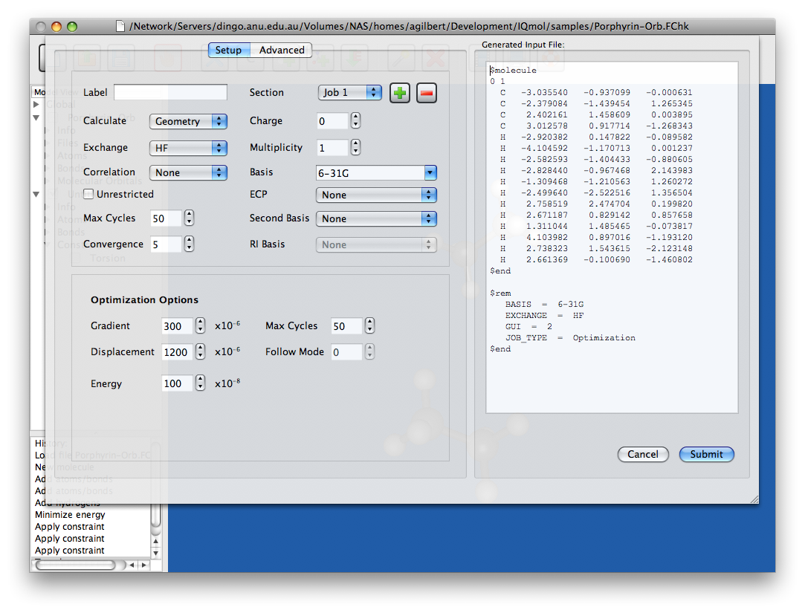
Task: Open the Basis 6-31G combo box arrow
Action: (430, 173)
